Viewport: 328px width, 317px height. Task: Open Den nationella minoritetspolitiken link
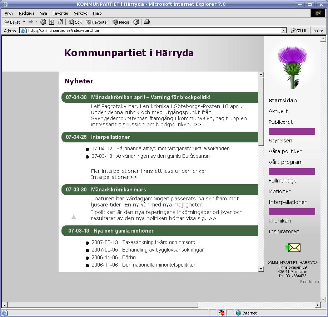[159, 265]
